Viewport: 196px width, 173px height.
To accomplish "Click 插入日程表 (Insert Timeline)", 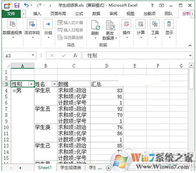I will coord(70,30).
